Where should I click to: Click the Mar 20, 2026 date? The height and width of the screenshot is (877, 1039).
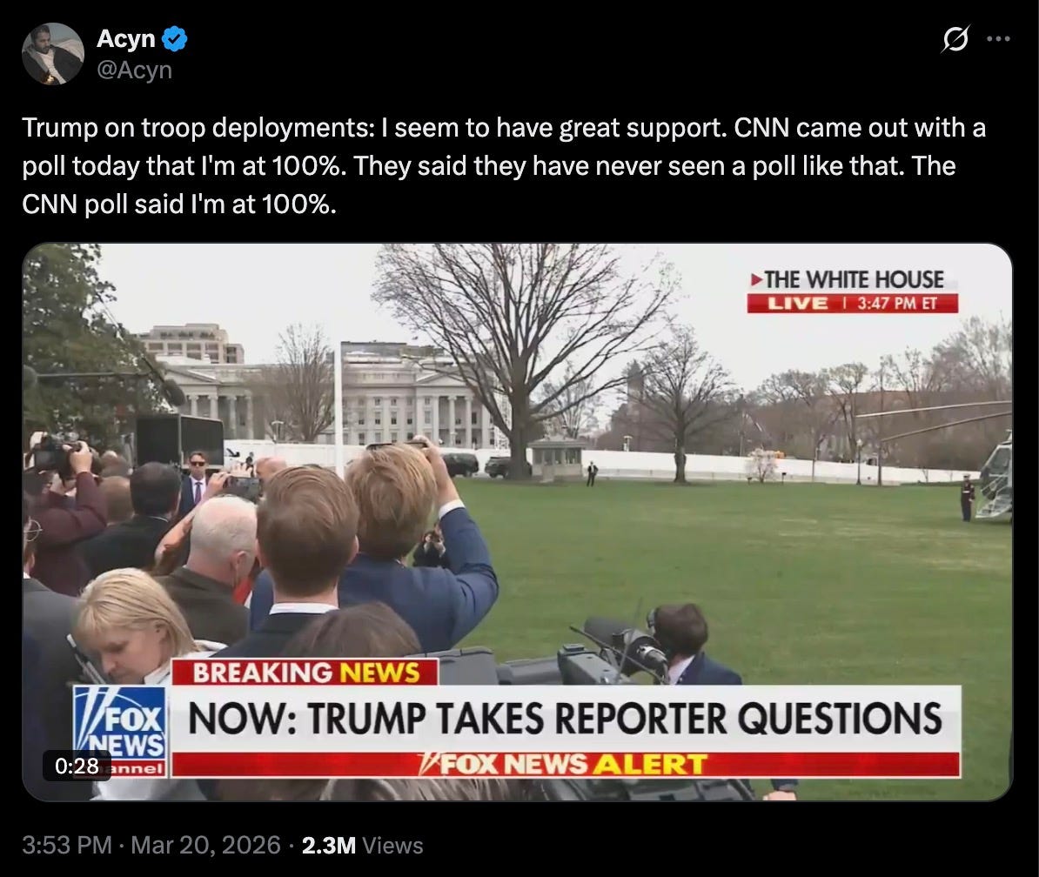tap(205, 845)
